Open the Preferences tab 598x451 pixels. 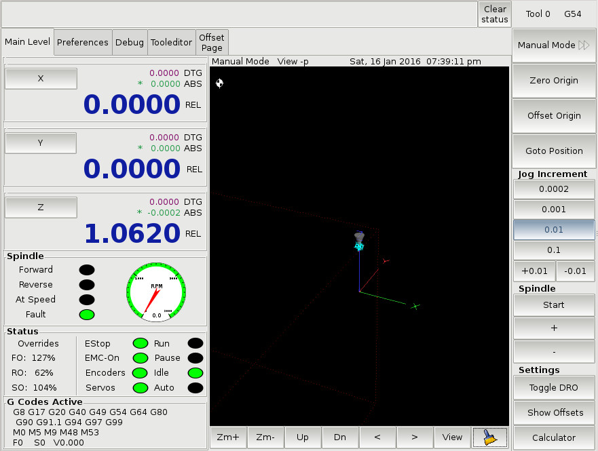click(82, 42)
